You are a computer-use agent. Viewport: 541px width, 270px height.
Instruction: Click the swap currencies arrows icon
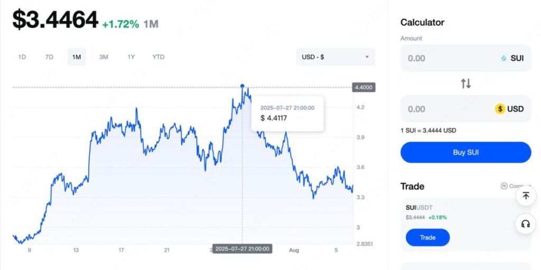click(x=465, y=83)
